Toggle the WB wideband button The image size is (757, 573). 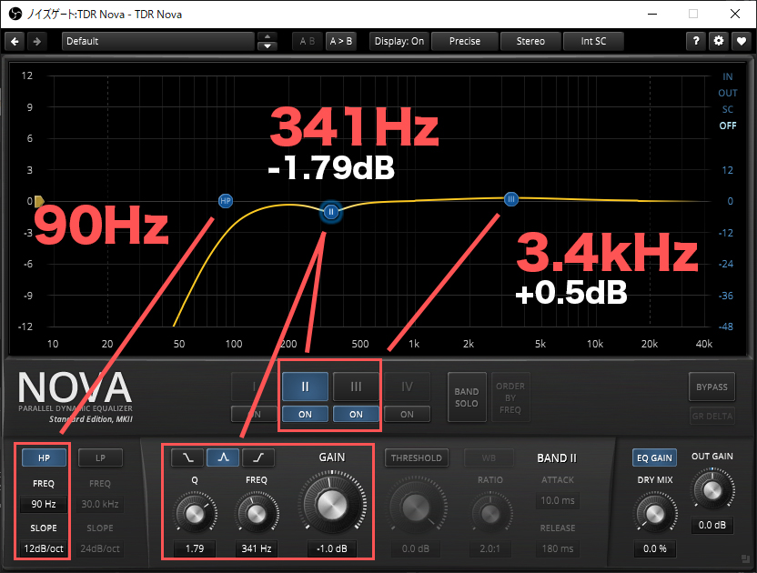coord(489,457)
